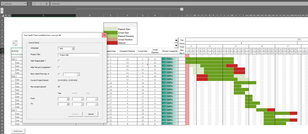
Task: Open the To Day dropdown
Action: tap(97, 104)
